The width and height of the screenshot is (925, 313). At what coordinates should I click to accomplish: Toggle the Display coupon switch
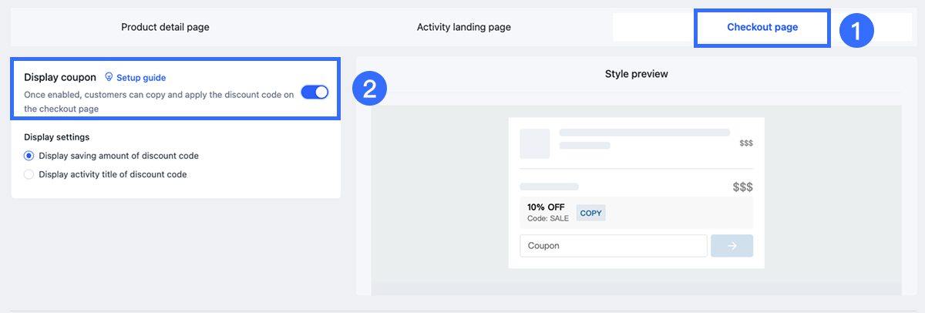[314, 93]
